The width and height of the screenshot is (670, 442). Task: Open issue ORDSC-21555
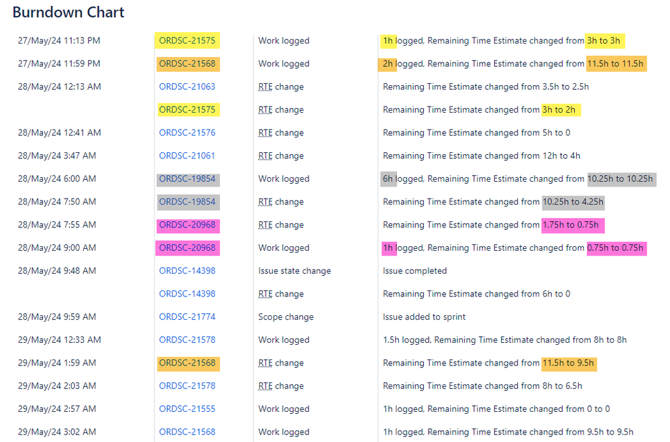(186, 408)
